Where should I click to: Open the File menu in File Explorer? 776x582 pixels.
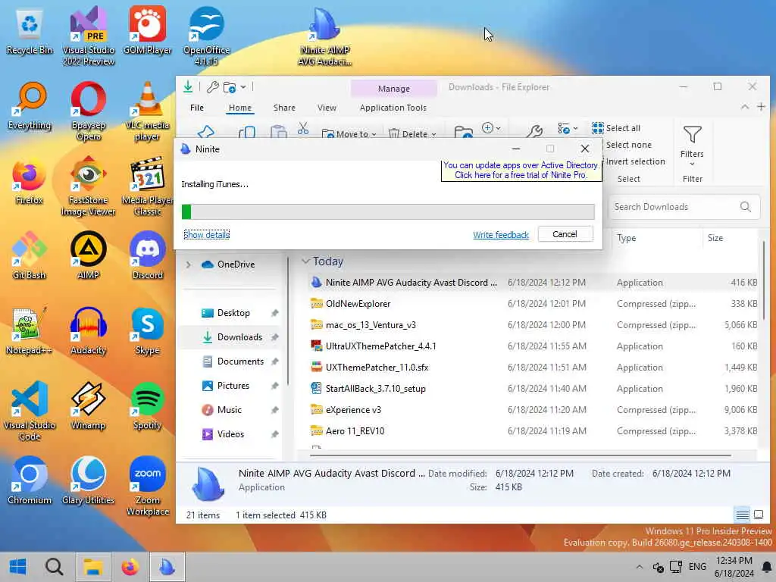pos(196,108)
